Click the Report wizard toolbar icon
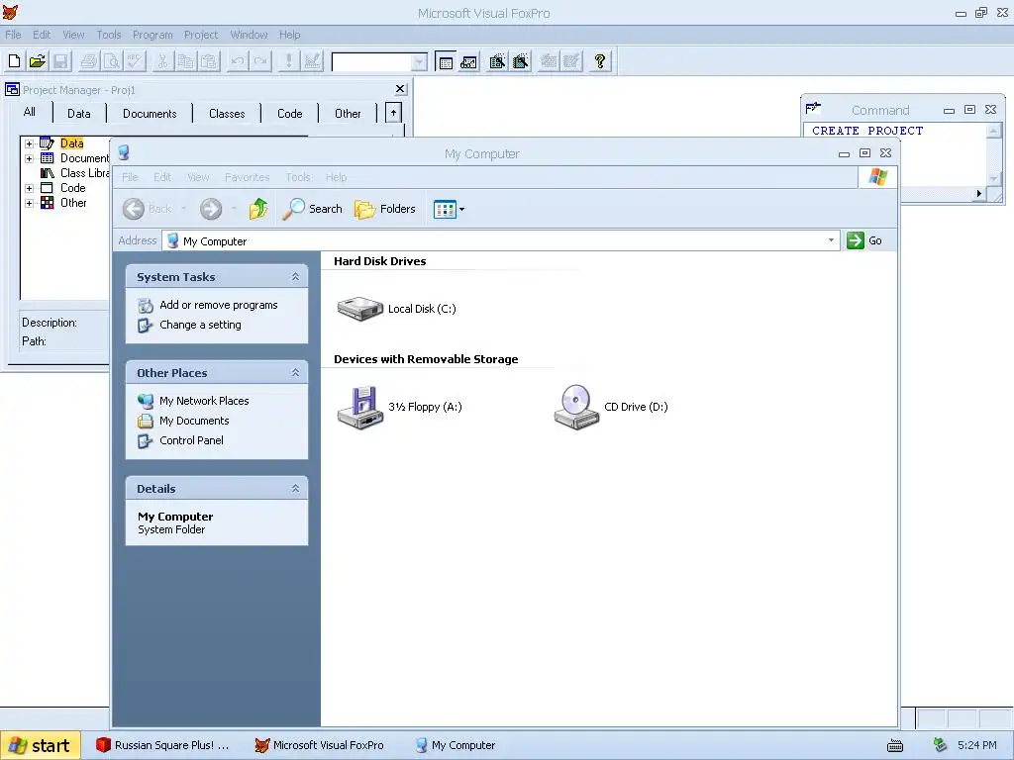This screenshot has height=760, width=1014. click(x=520, y=61)
